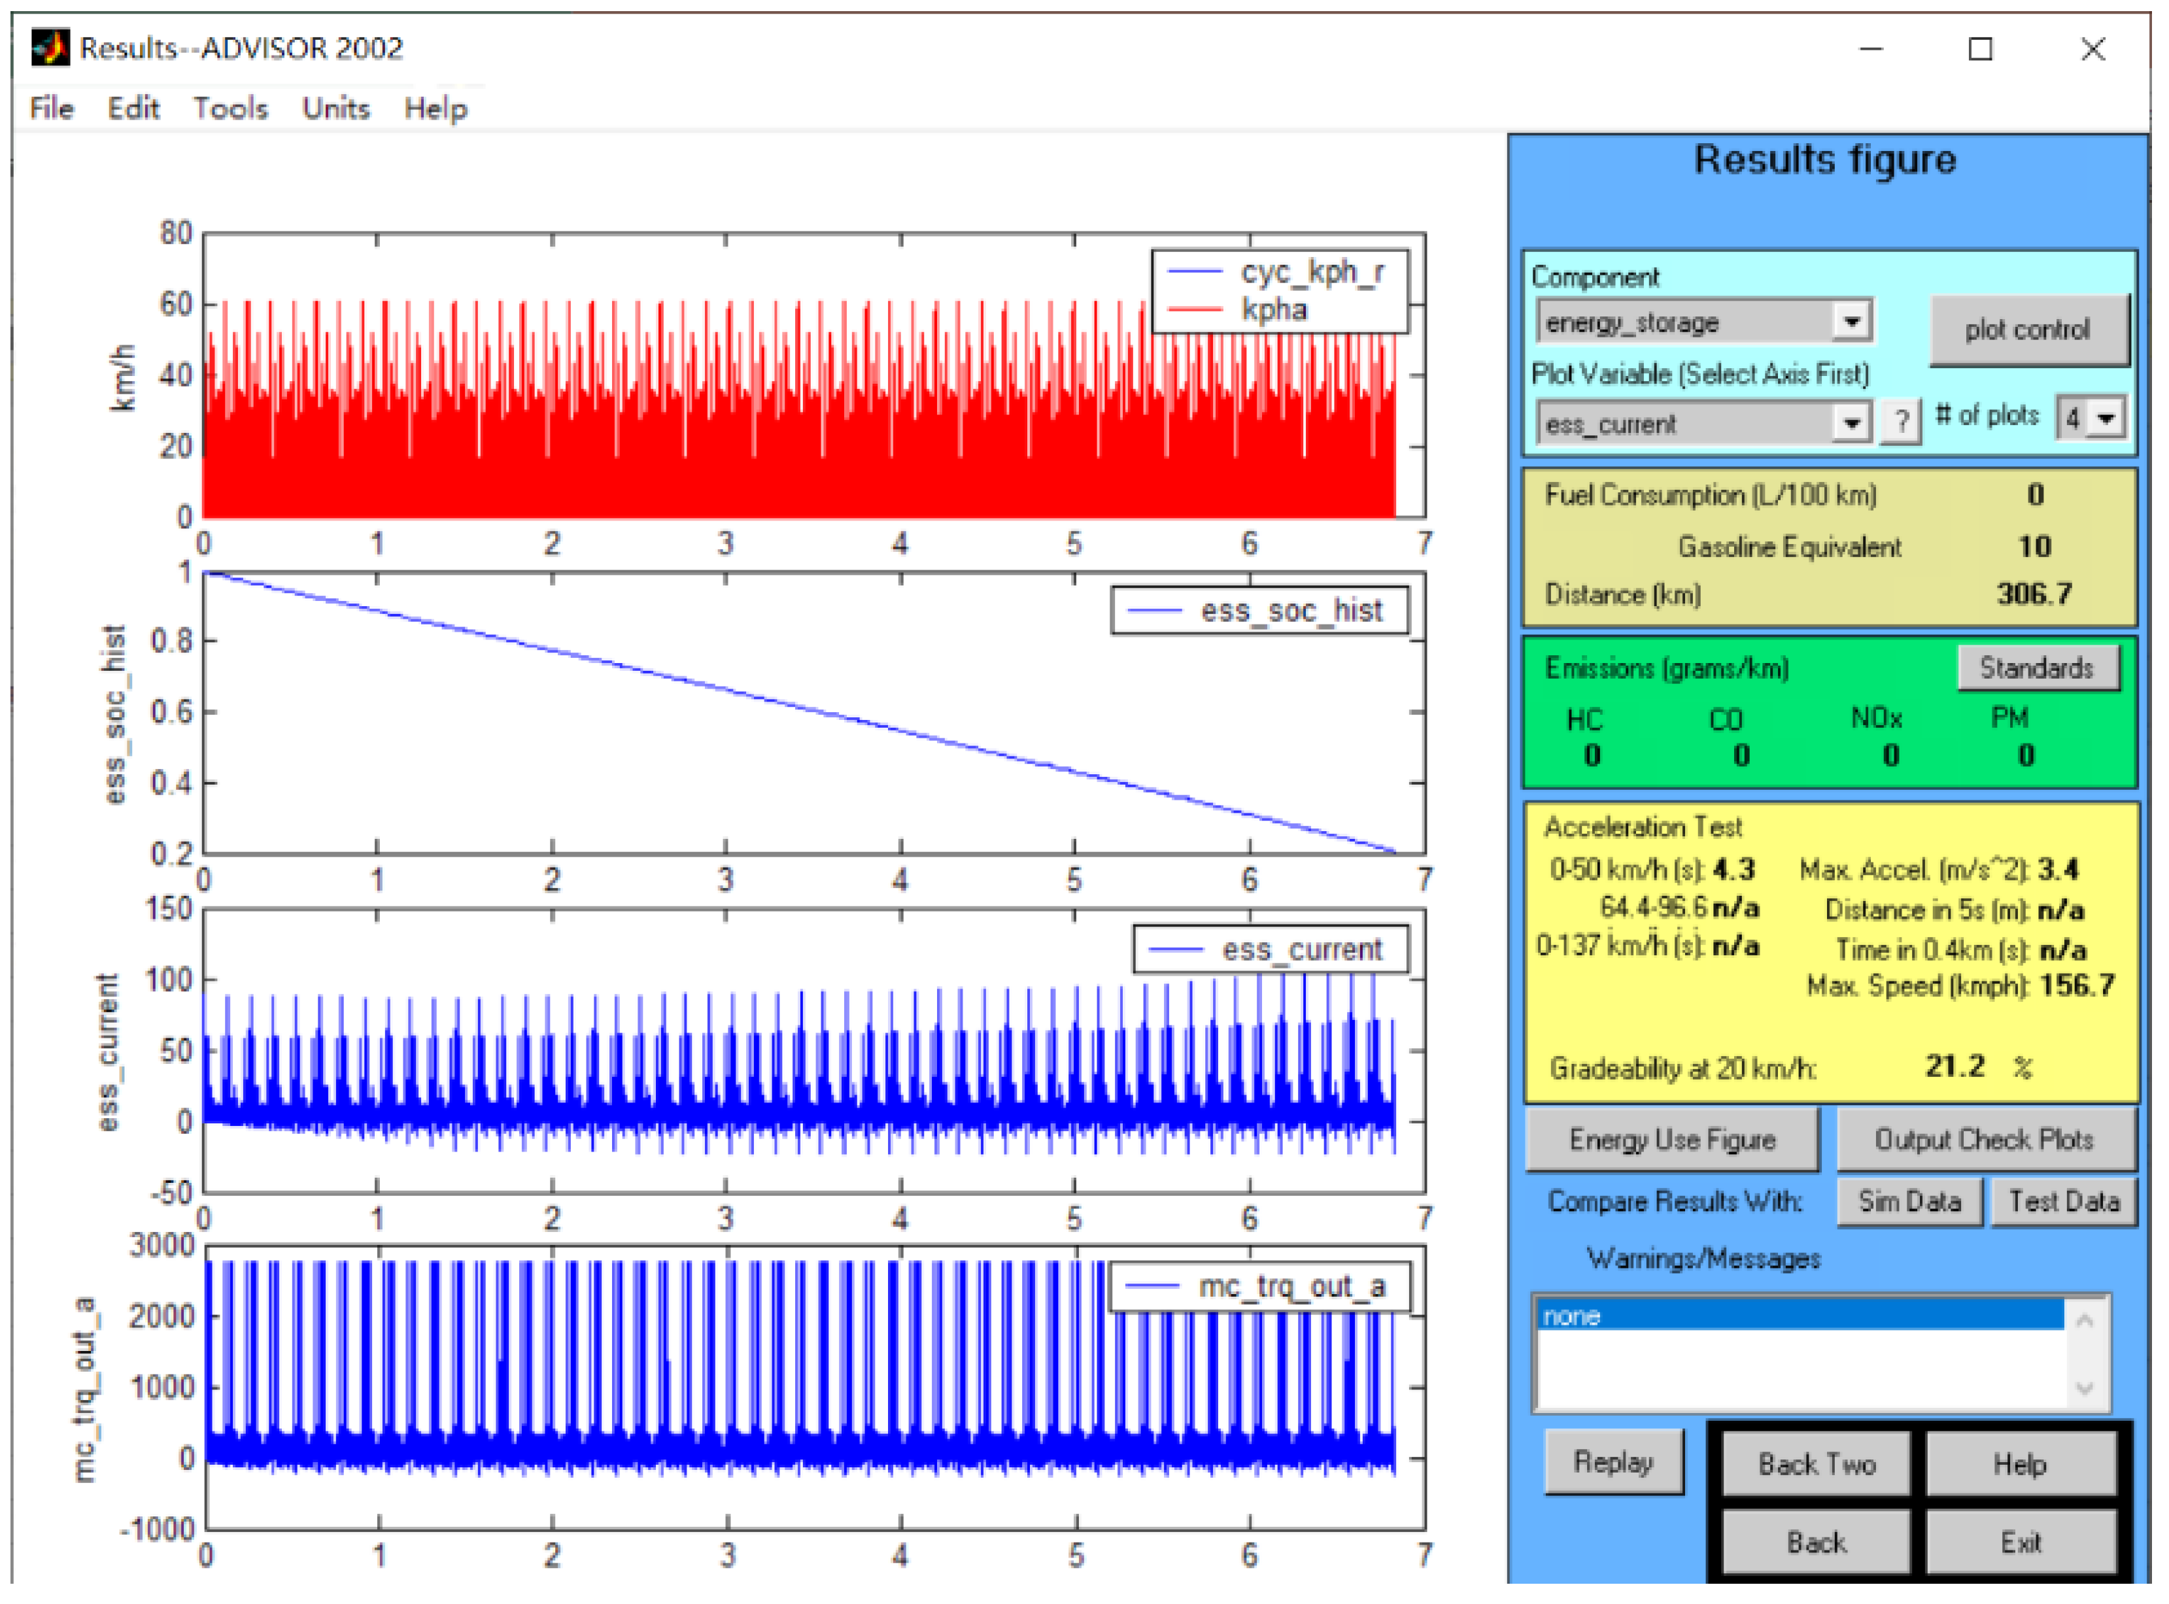Open the Component dropdown energy_storage
This screenshot has height=1604, width=2169.
coord(1851,321)
